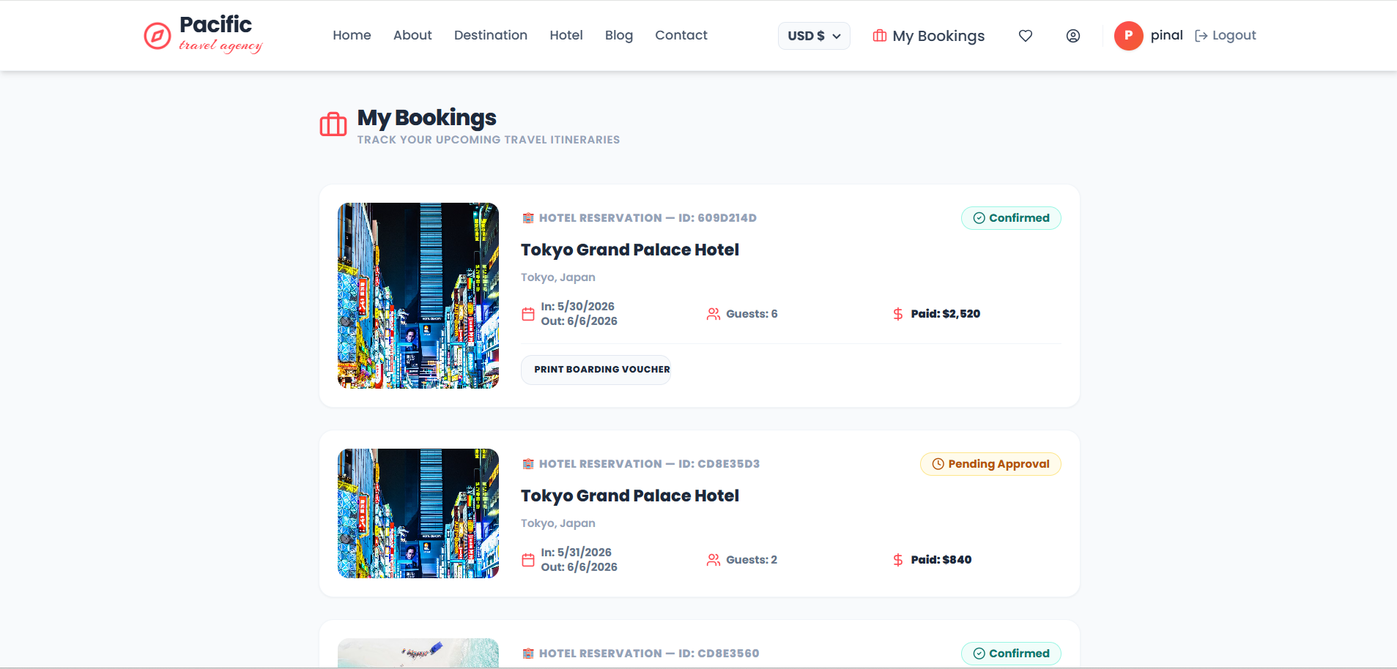The width and height of the screenshot is (1397, 669).
Task: Click 'Paid: $840' amount text
Action: 941,560
